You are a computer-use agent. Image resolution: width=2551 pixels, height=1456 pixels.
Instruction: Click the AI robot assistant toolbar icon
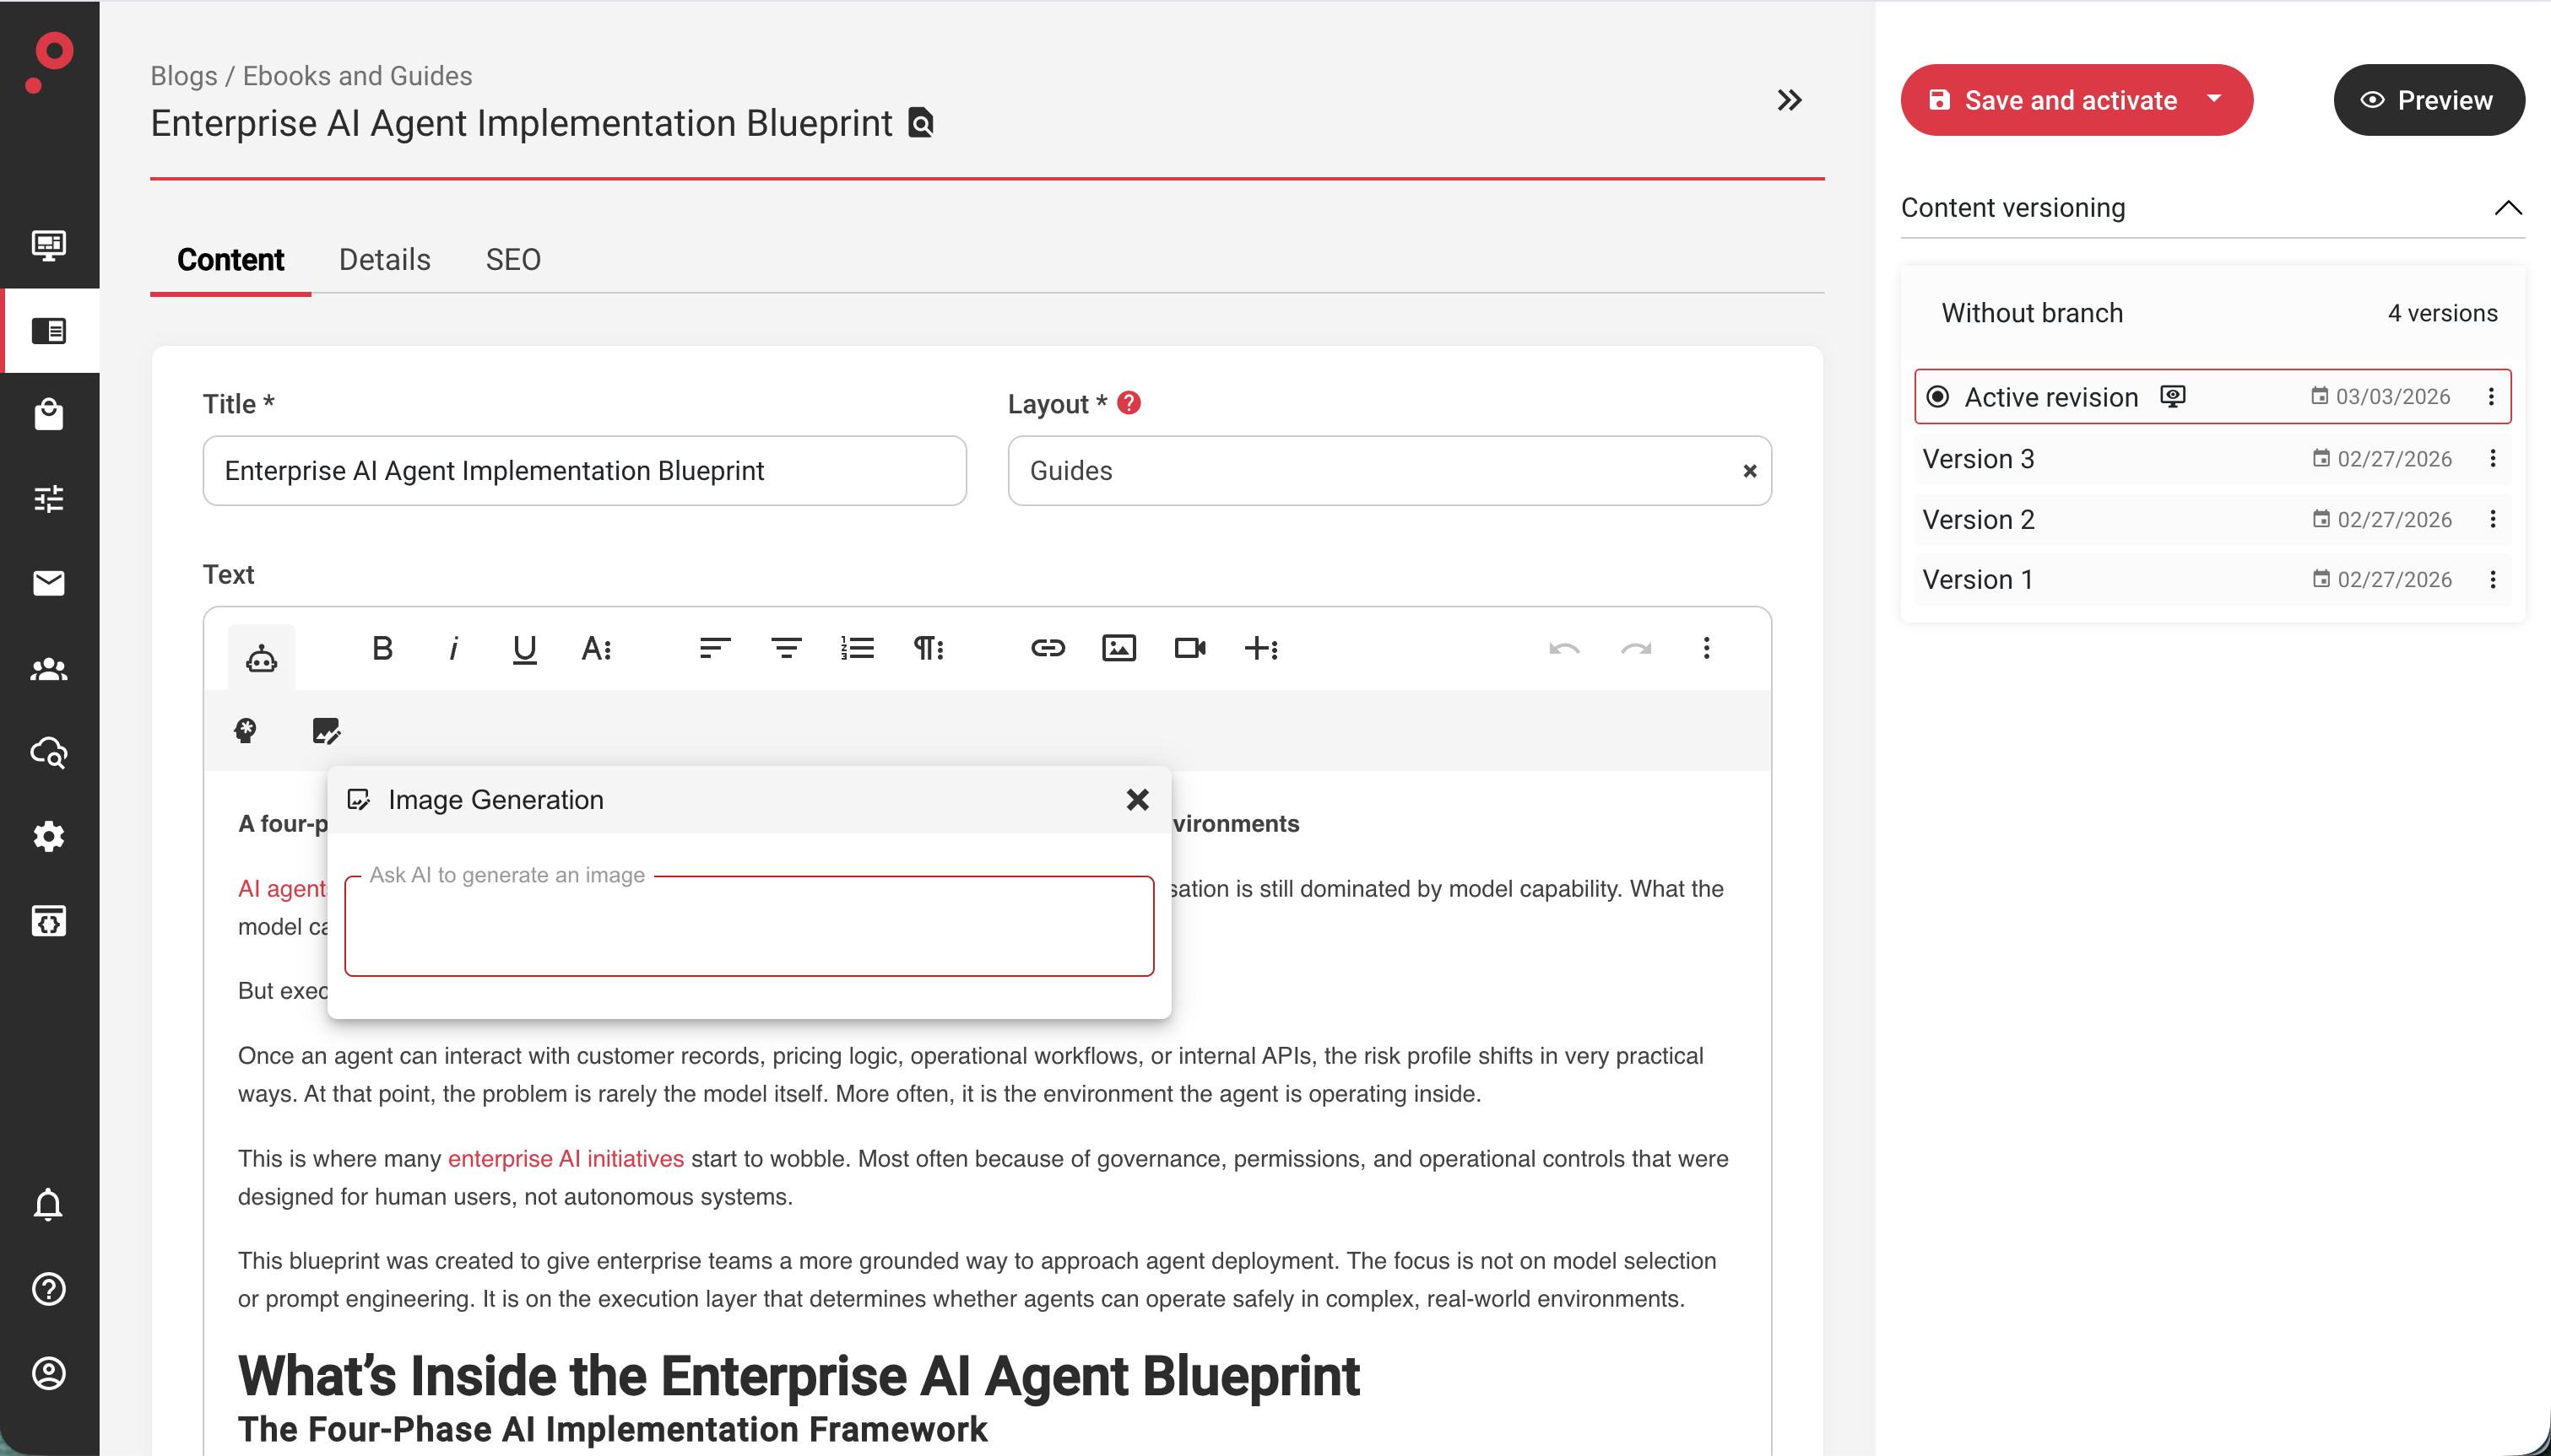261,657
